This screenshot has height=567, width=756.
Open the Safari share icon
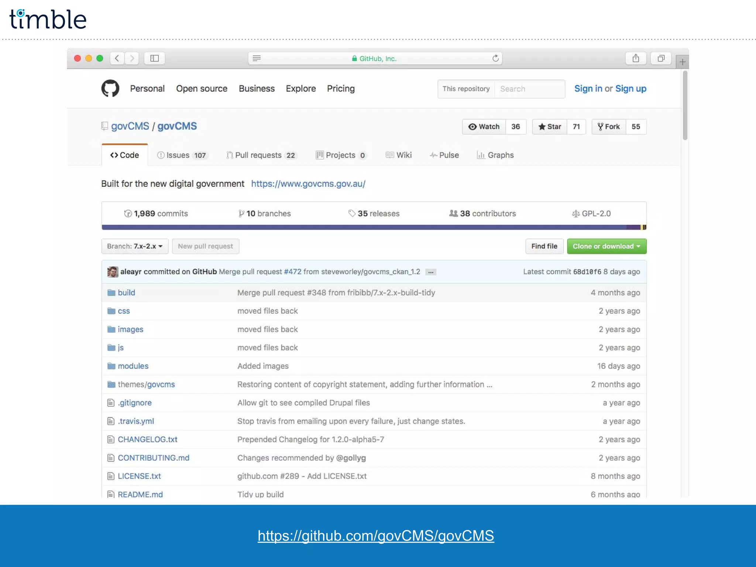pyautogui.click(x=635, y=58)
